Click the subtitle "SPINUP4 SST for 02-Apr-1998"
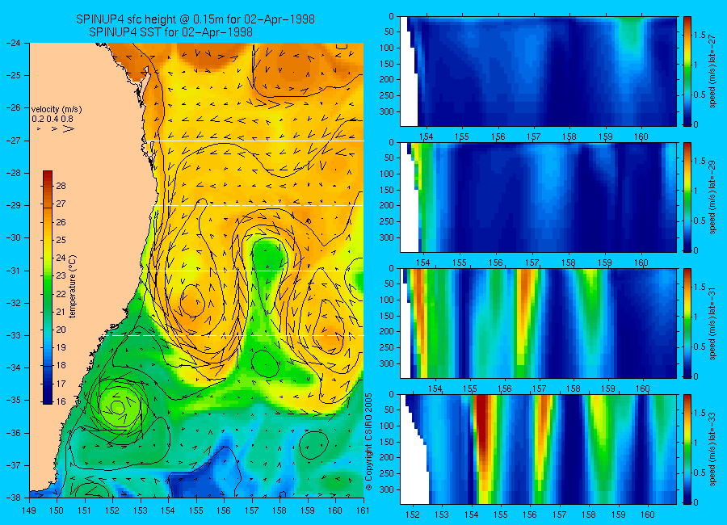Viewport: 727px width, 525px height. [170, 32]
